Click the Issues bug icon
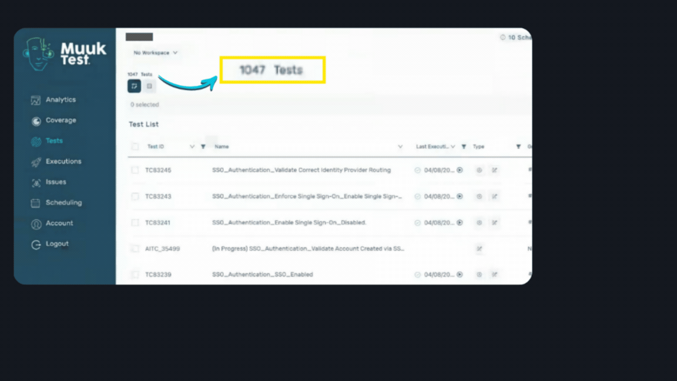This screenshot has width=677, height=381. tap(36, 183)
